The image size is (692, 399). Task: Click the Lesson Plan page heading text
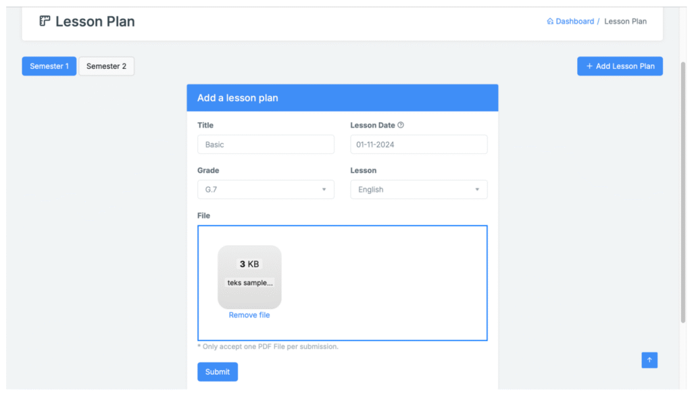click(95, 22)
